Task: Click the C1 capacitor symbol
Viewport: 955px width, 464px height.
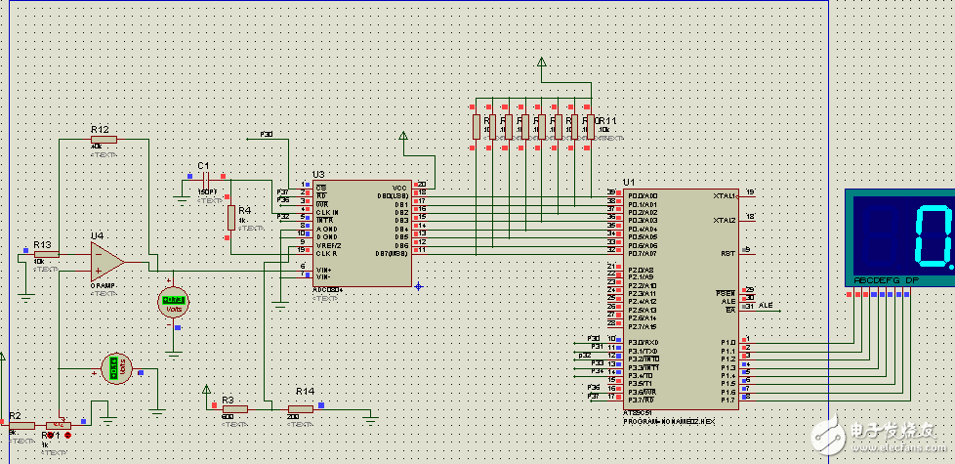Action: pyautogui.click(x=206, y=179)
